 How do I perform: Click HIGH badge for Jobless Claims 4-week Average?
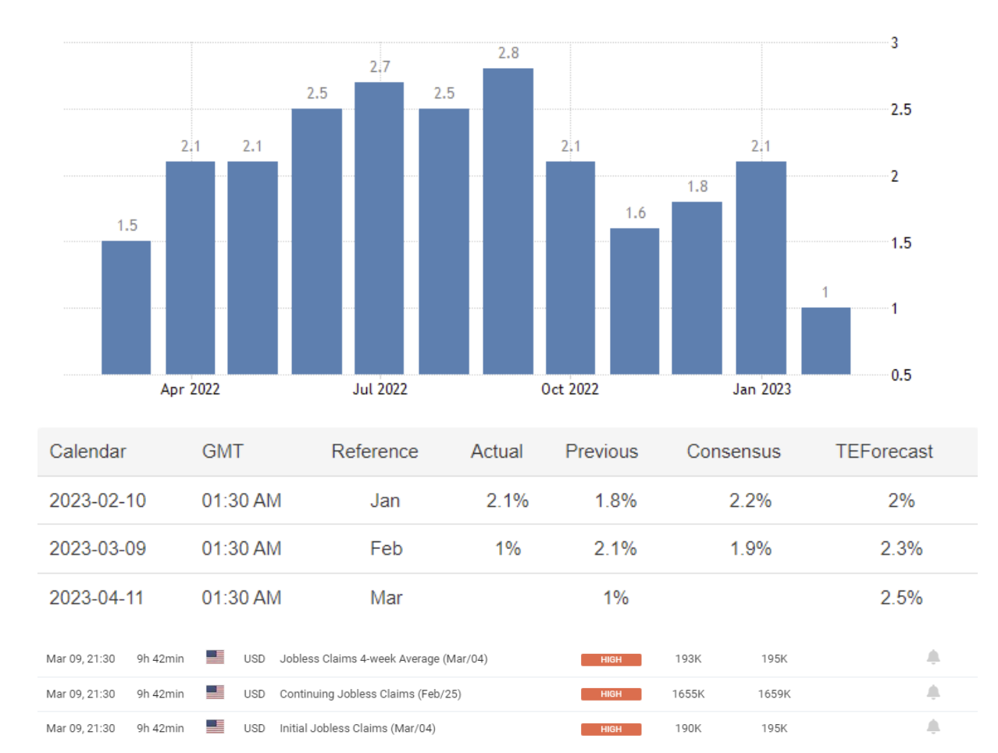[x=611, y=660]
